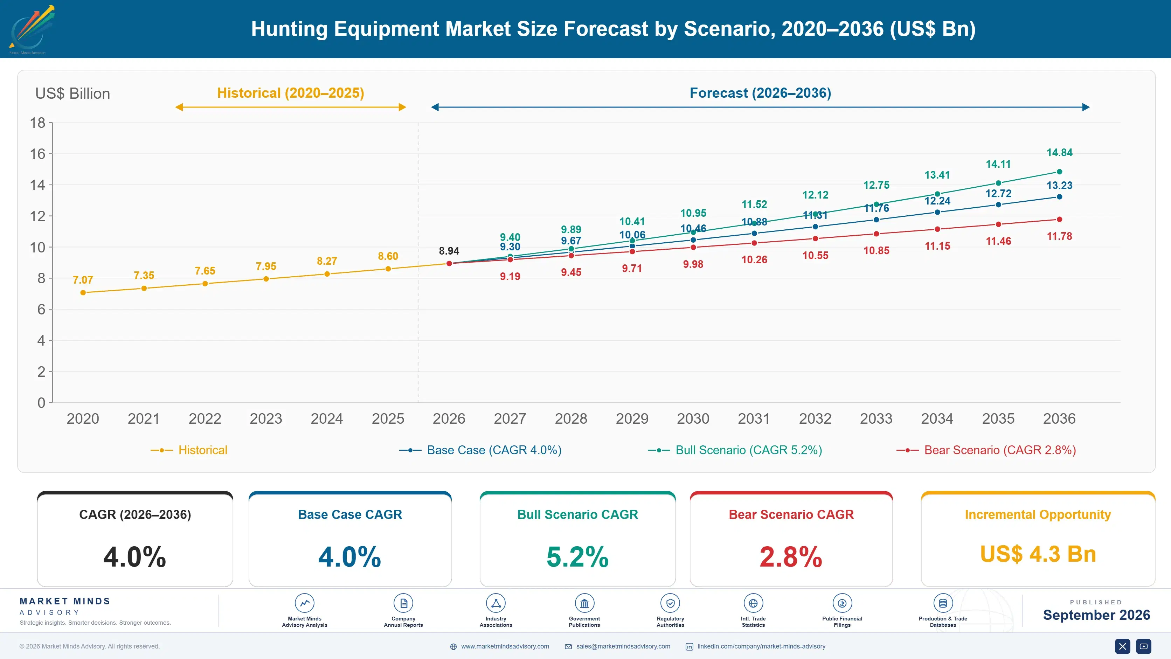This screenshot has width=1171, height=659.
Task: Click the 2030 x-axis year label
Action: click(693, 418)
